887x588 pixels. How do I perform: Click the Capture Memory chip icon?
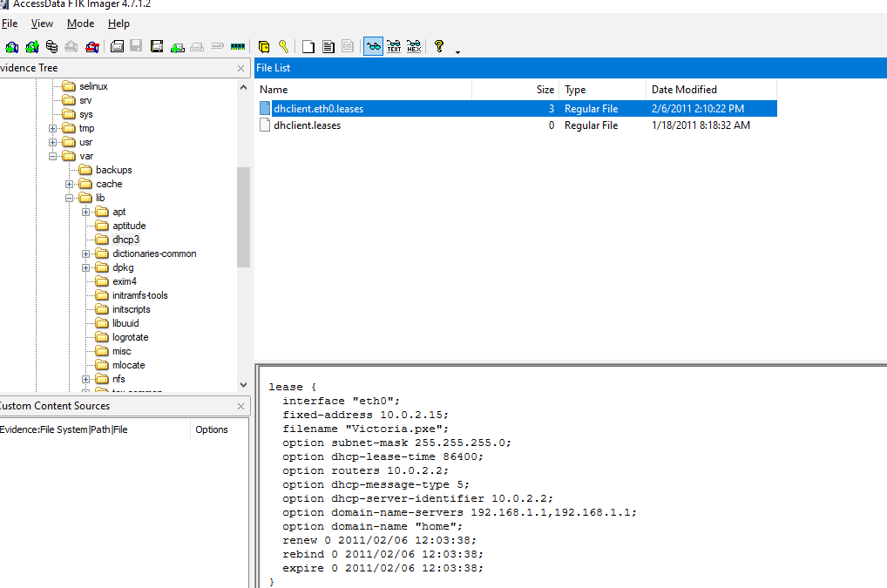click(237, 46)
